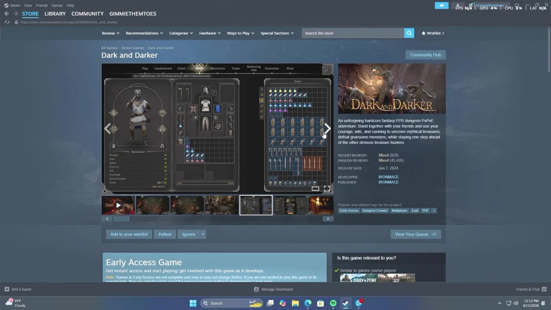Viewport: 551px width, 310px height.
Task: Open the Friends menu
Action: (42, 5)
